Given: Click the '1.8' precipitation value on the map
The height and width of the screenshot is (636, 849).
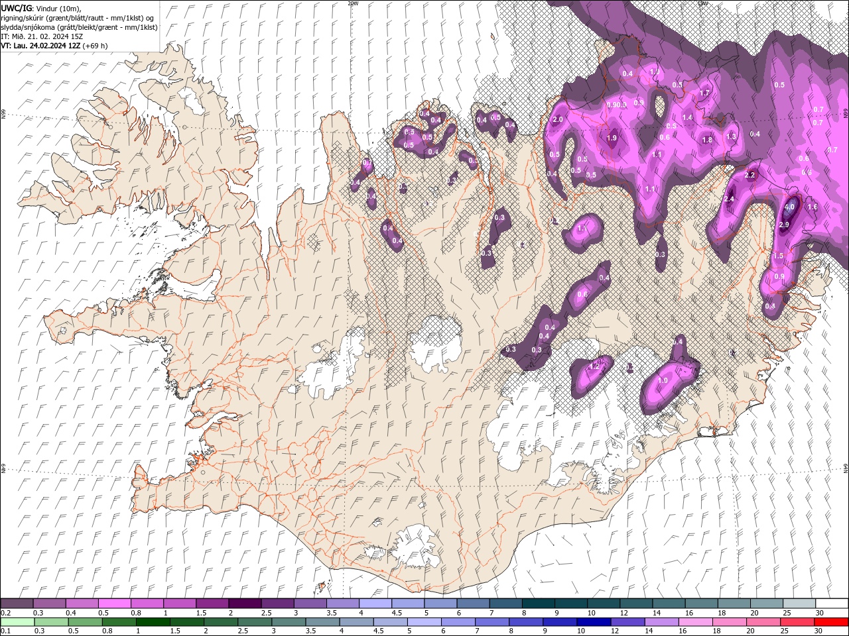Looking at the screenshot, I should click(707, 140).
